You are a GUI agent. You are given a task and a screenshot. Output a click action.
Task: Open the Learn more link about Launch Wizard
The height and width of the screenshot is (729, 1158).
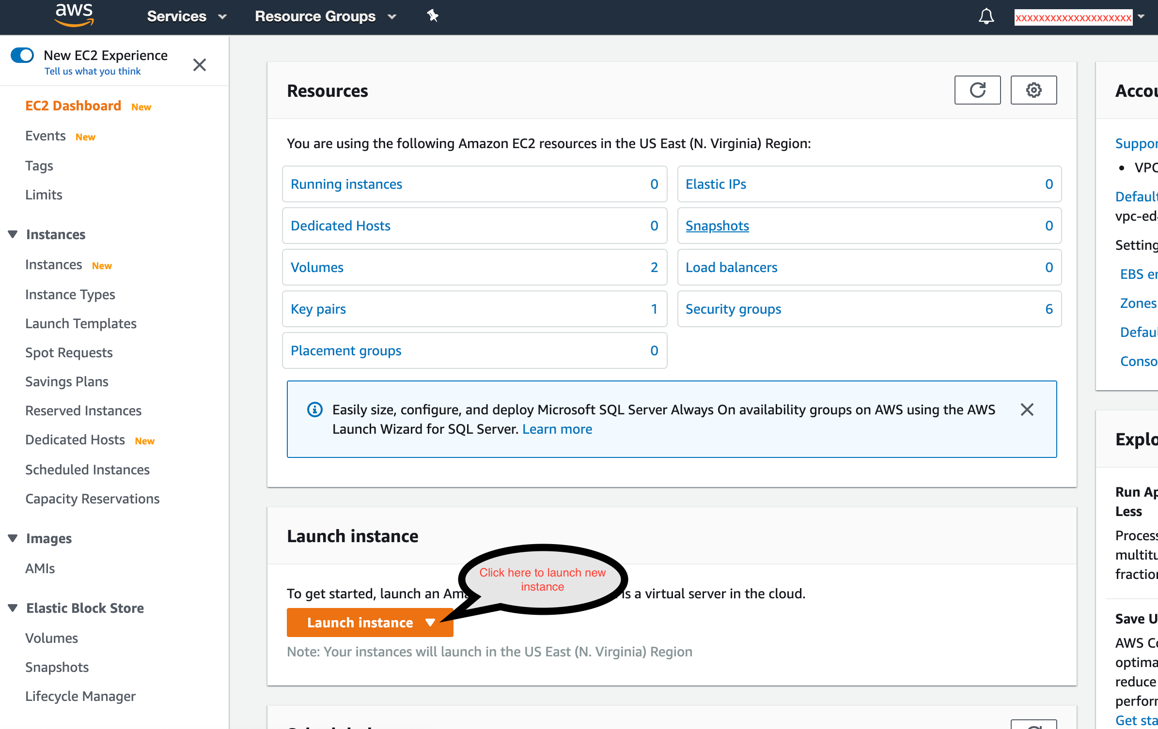point(557,429)
